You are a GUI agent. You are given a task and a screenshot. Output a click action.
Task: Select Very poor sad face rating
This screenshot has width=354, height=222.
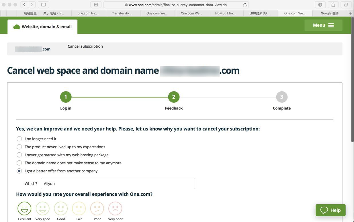(x=115, y=209)
